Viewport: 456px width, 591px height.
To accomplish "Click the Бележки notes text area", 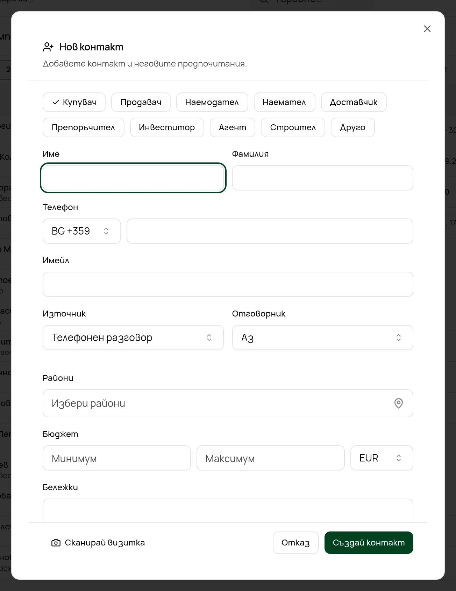I will point(228,510).
